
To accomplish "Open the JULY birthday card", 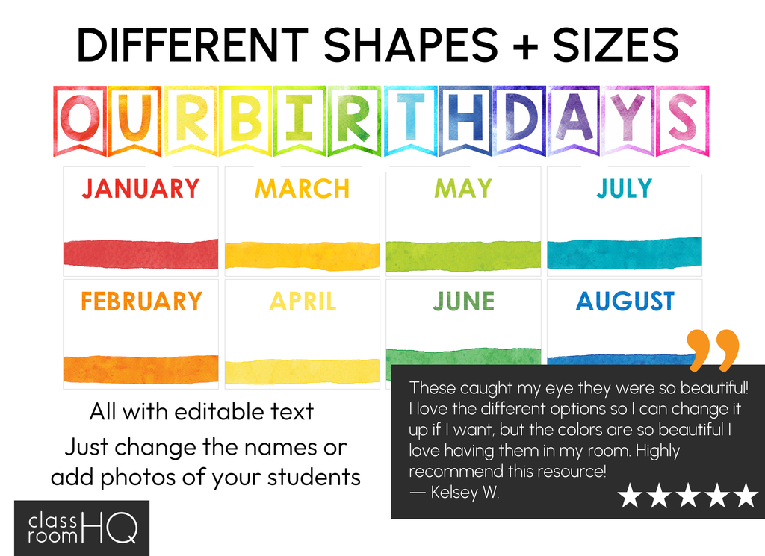I will (625, 221).
